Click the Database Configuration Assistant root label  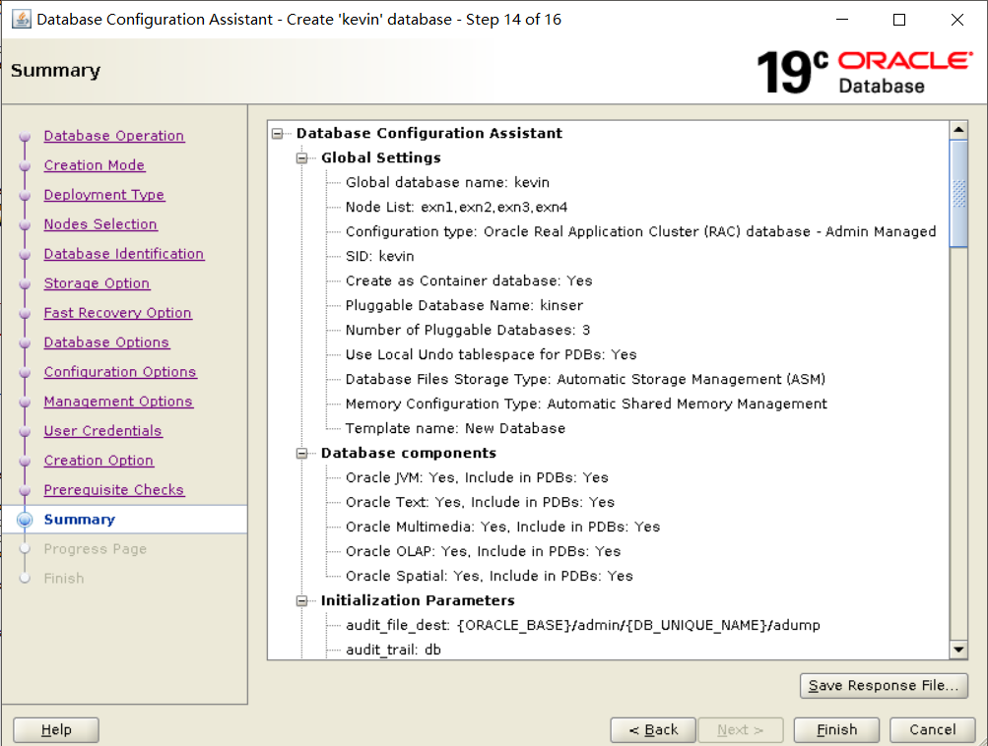[429, 134]
